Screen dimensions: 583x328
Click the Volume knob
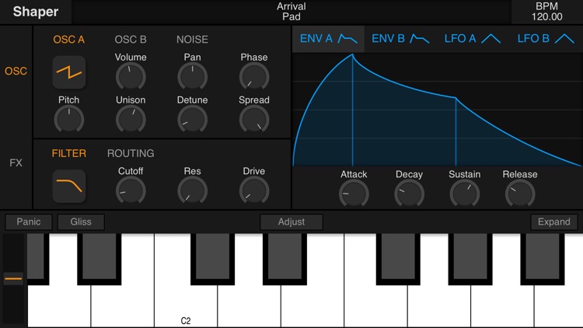click(131, 77)
